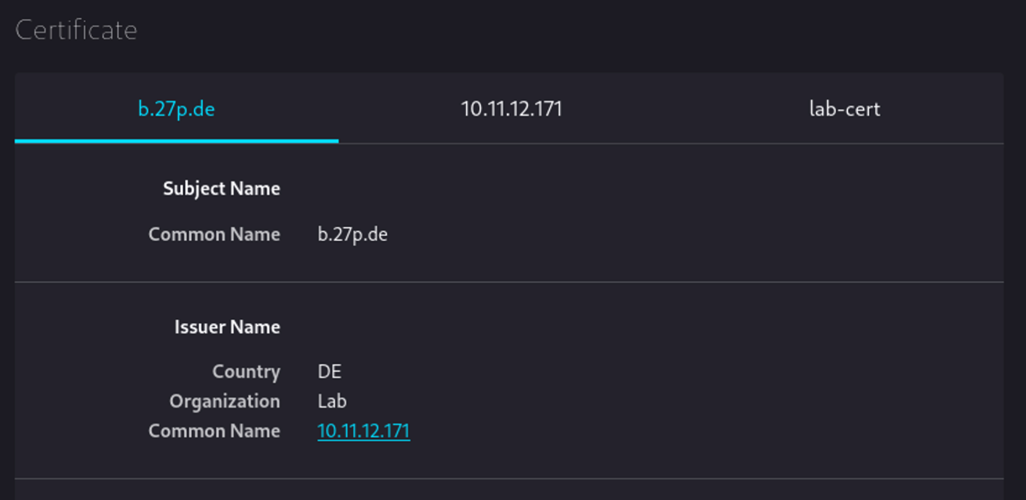Click the divider line below the Subject Name section
Viewport: 1026px width, 500px height.
(509, 282)
